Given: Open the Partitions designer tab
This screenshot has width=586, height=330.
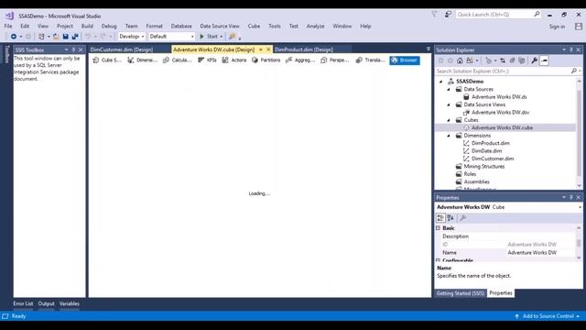Looking at the screenshot, I should [x=266, y=60].
